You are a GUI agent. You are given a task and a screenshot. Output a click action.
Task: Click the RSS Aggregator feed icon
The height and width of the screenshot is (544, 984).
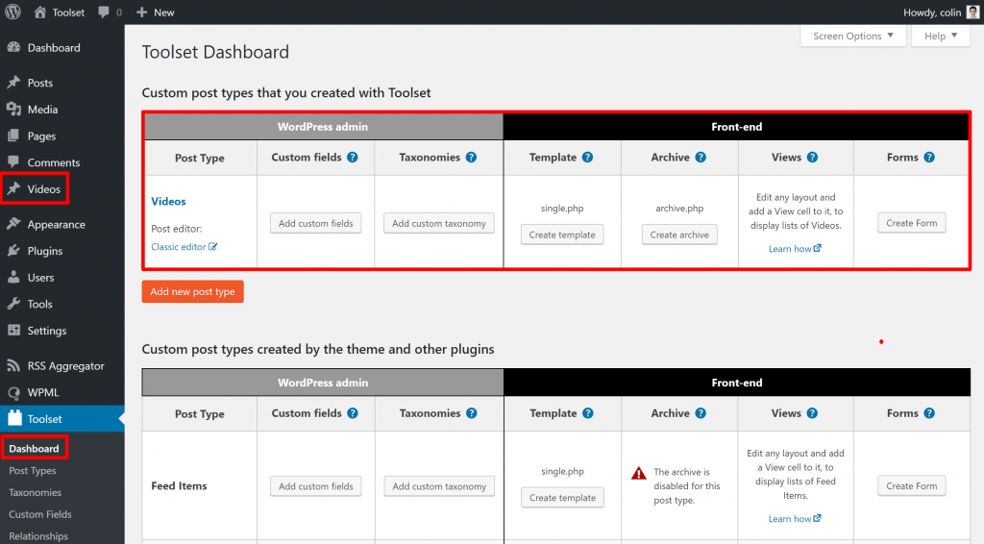coord(13,366)
